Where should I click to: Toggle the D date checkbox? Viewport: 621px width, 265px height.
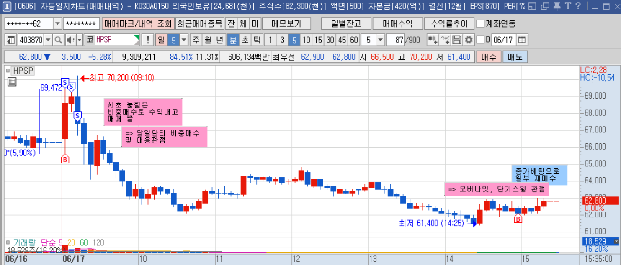click(x=480, y=40)
